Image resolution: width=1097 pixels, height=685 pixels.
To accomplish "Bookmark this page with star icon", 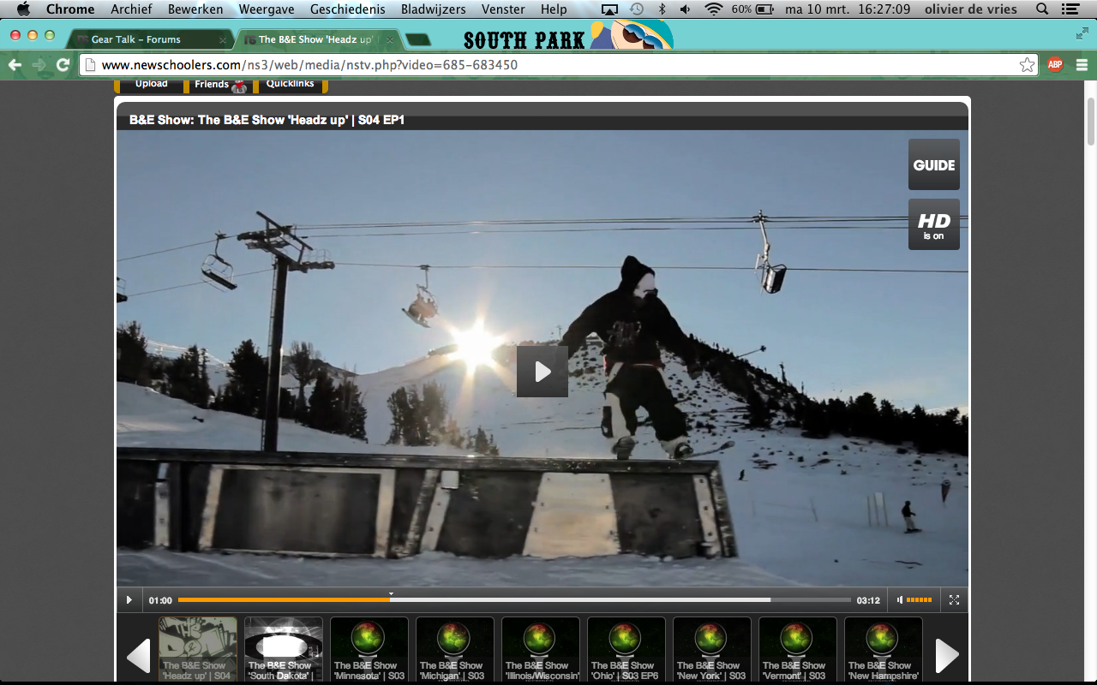I will tap(1027, 65).
